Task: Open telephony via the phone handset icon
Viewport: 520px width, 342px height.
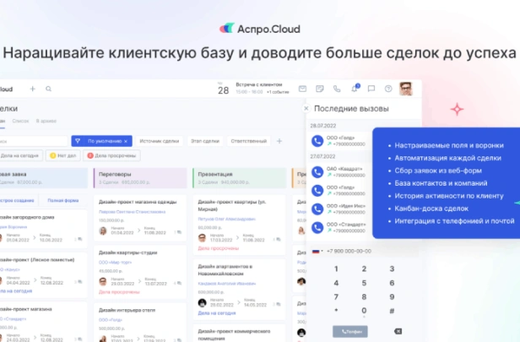Action: click(337, 89)
